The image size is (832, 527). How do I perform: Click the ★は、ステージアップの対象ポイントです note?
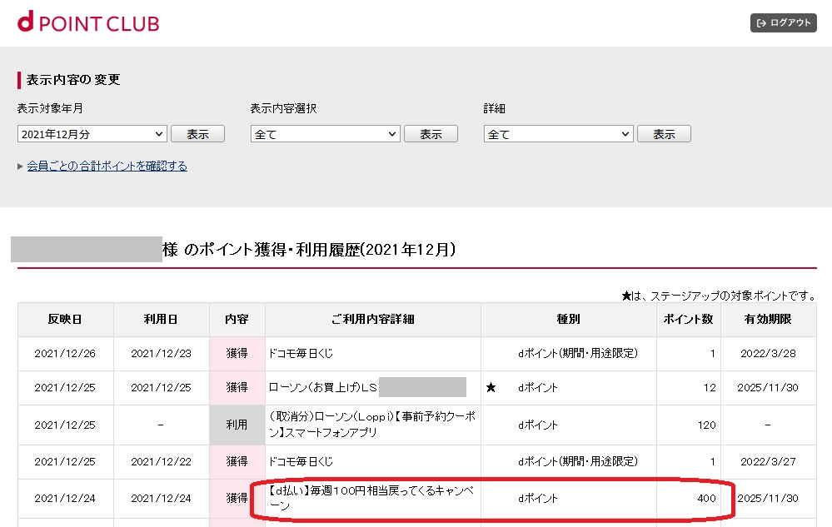[x=719, y=296]
